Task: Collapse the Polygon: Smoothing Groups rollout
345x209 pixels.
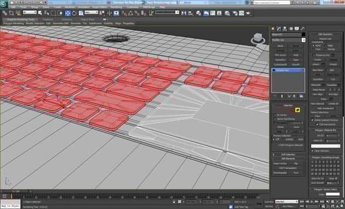Action: [x=325, y=158]
